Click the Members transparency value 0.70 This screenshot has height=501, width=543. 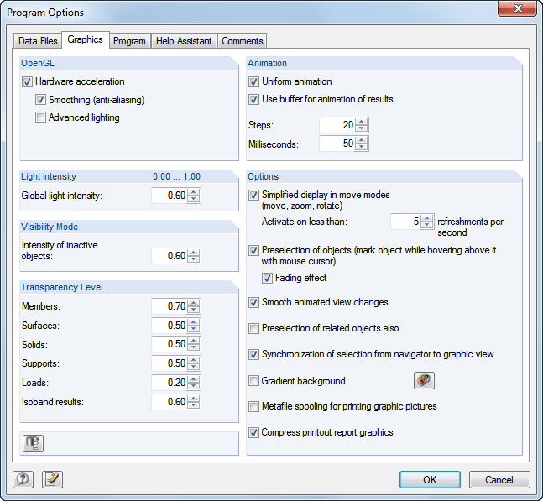170,306
